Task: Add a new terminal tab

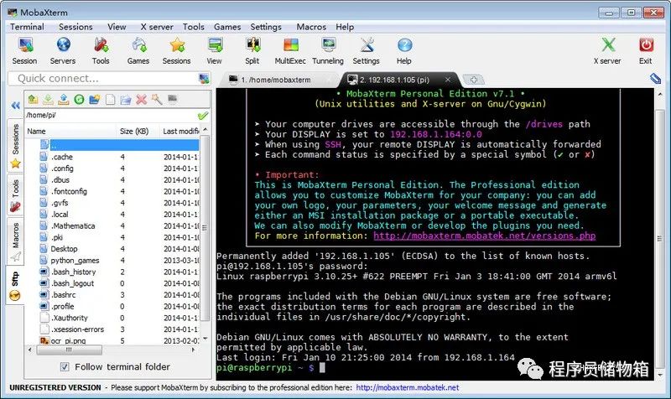Action: (474, 80)
